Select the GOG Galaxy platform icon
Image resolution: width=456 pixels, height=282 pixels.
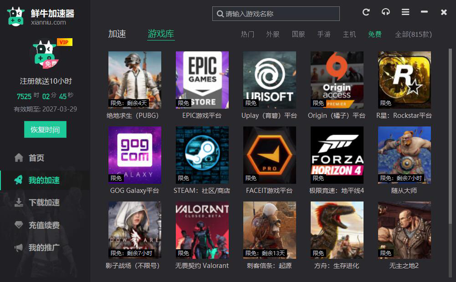pyautogui.click(x=134, y=155)
